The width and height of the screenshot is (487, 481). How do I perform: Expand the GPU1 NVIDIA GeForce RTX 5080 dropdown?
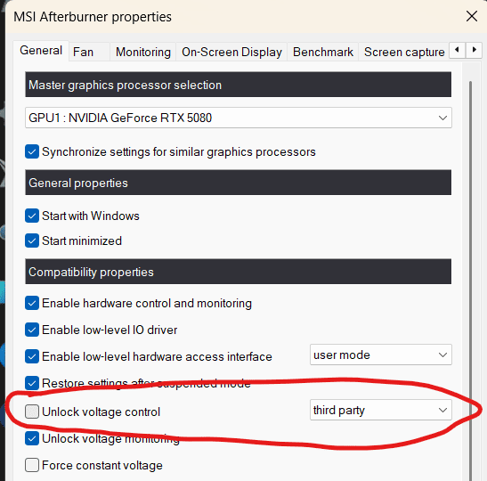point(239,118)
